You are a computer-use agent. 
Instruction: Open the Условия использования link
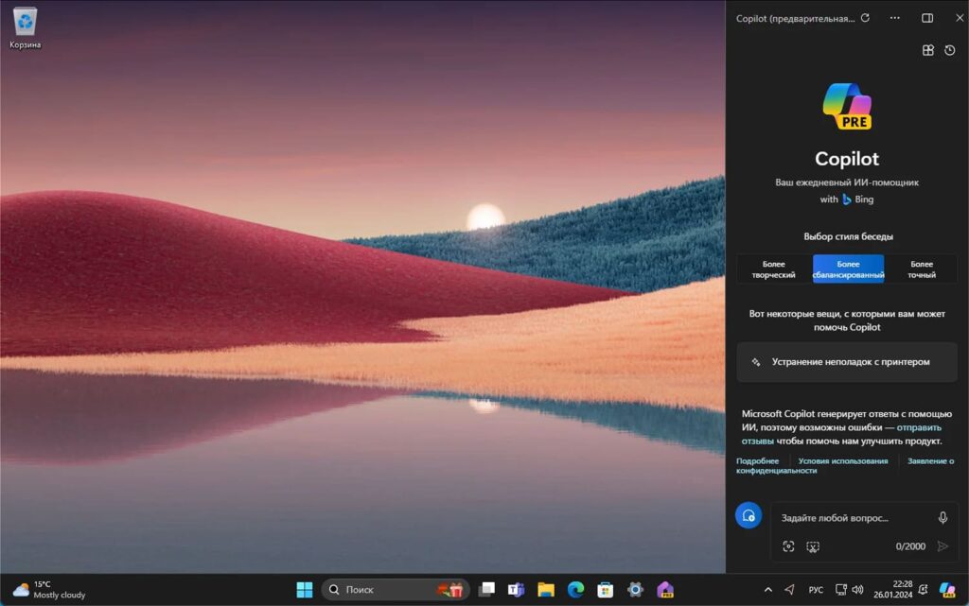(x=843, y=461)
